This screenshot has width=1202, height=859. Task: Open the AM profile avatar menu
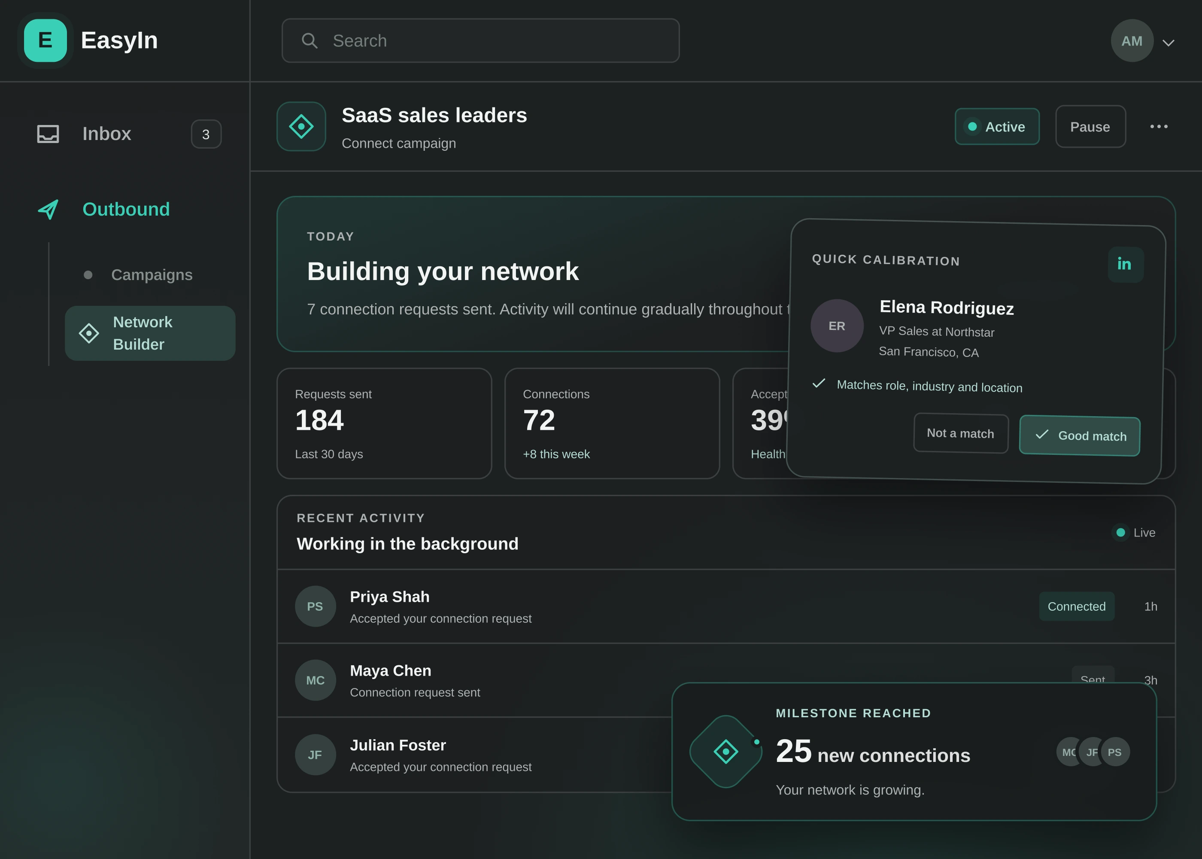[x=1132, y=41]
